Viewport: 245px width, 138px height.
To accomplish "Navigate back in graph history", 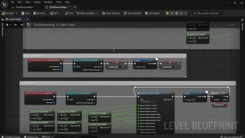I will [15, 25].
